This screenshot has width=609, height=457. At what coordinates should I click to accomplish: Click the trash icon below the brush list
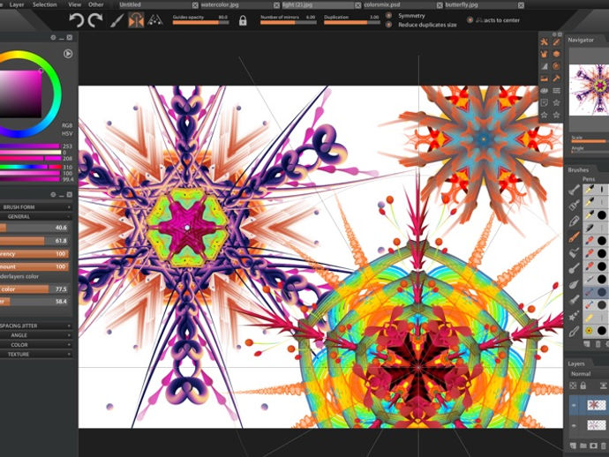pyautogui.click(x=598, y=344)
